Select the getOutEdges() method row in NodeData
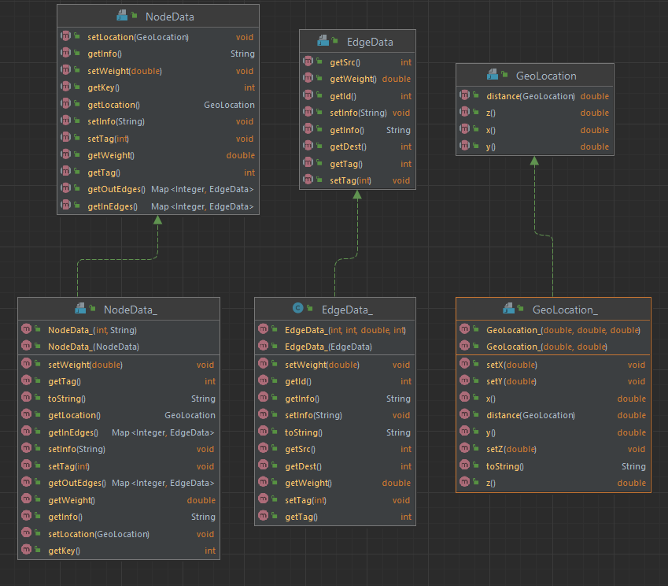 click(x=116, y=189)
